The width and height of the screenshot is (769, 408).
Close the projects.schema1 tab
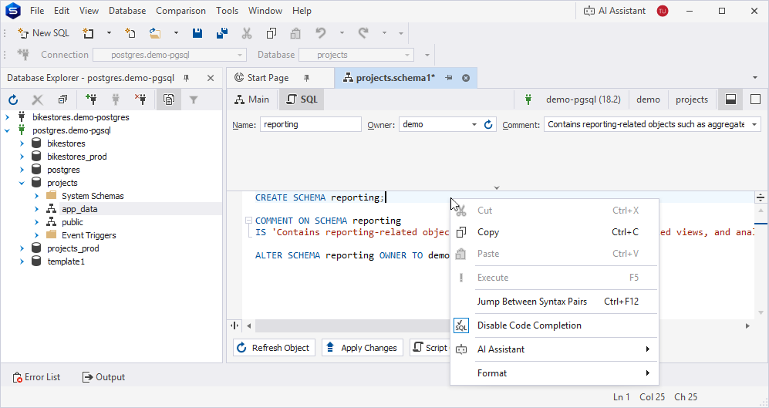[x=466, y=78]
